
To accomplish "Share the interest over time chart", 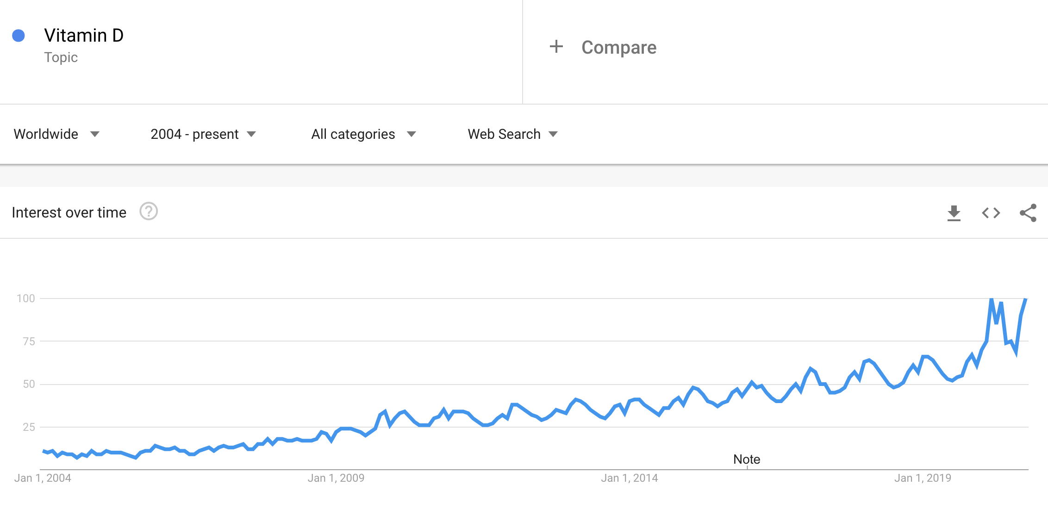I will point(1028,213).
